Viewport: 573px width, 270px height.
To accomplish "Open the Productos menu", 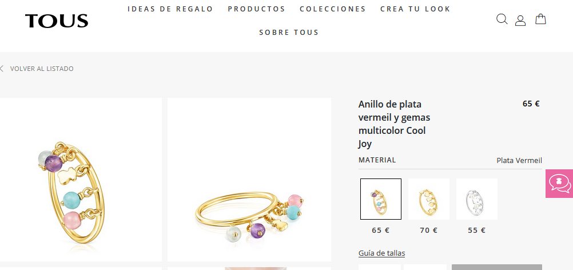I will pos(257,9).
